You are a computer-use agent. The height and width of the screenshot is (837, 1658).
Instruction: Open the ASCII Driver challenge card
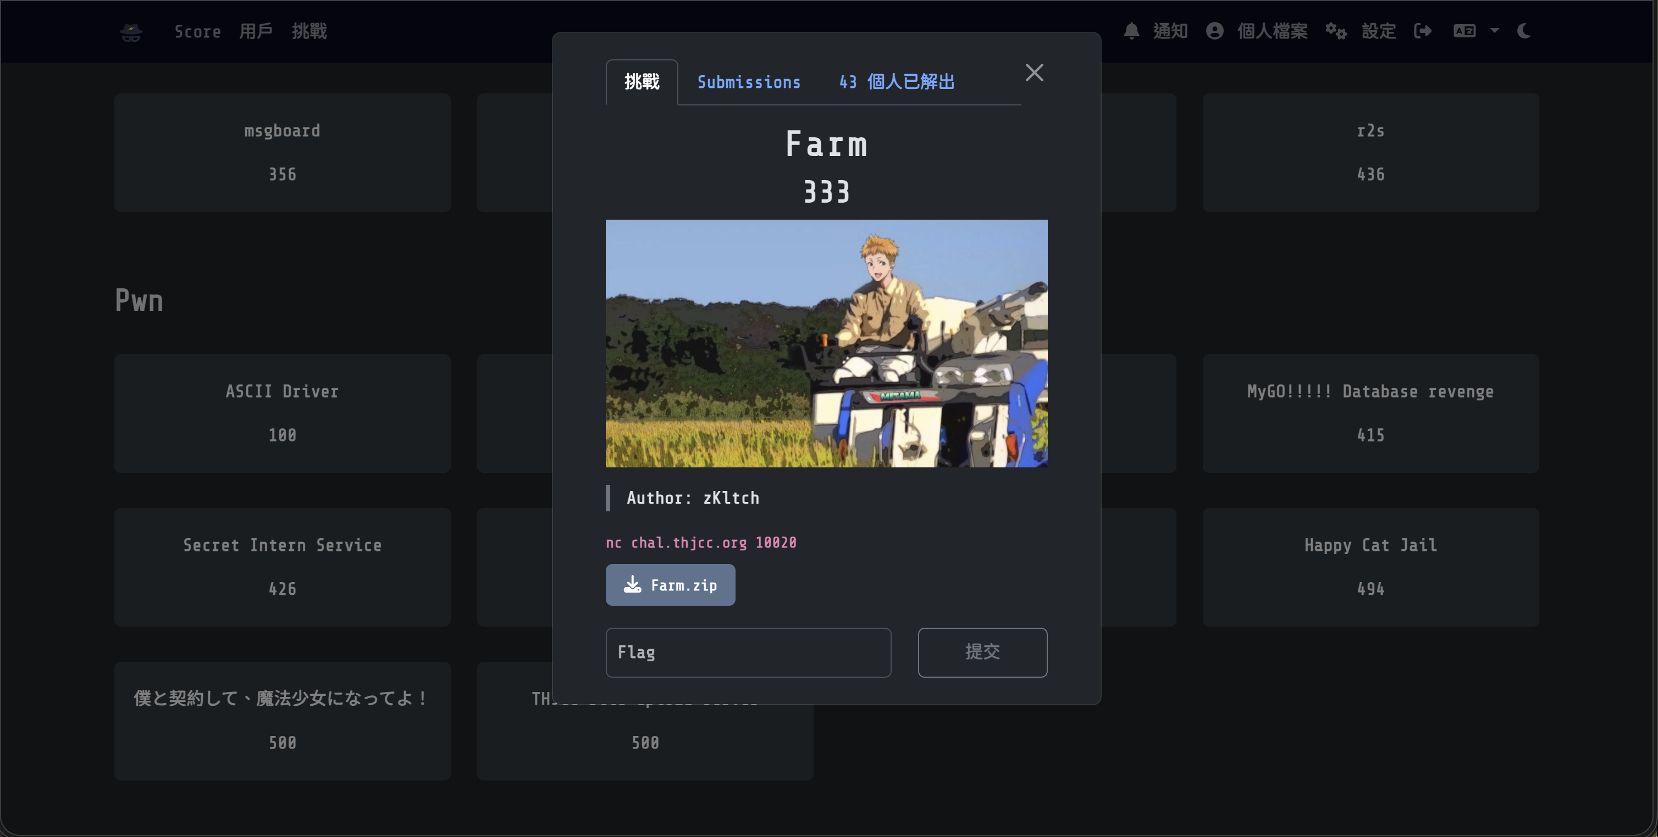click(x=282, y=412)
